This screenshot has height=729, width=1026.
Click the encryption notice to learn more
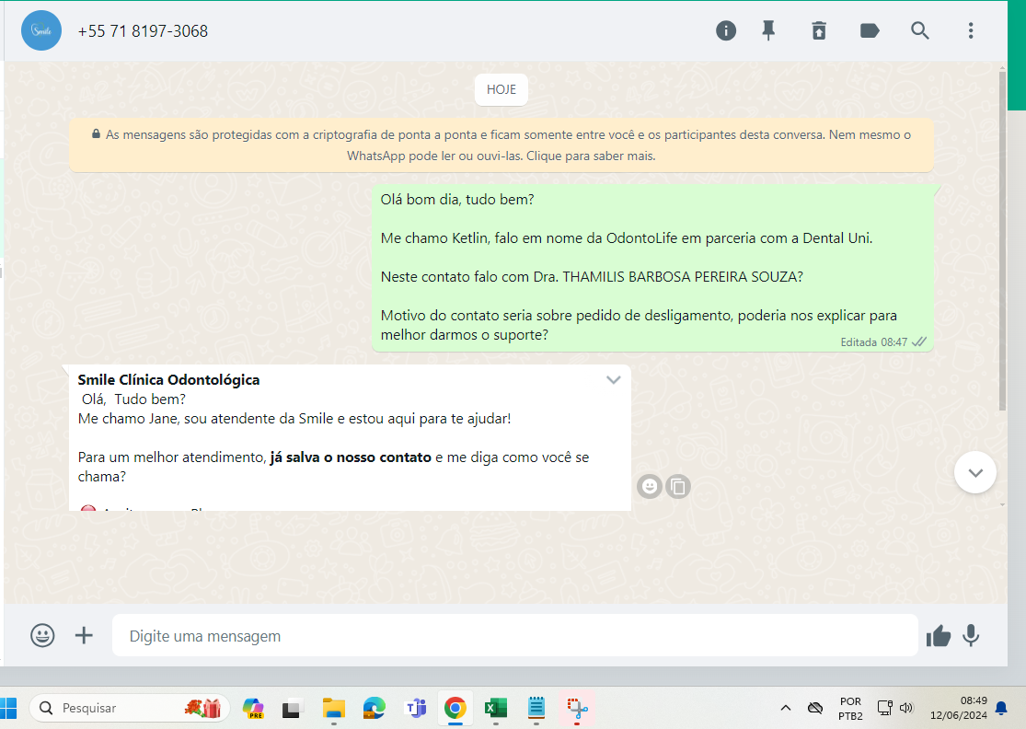coord(501,145)
